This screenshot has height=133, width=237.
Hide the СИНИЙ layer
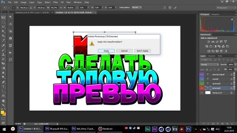point(201,79)
